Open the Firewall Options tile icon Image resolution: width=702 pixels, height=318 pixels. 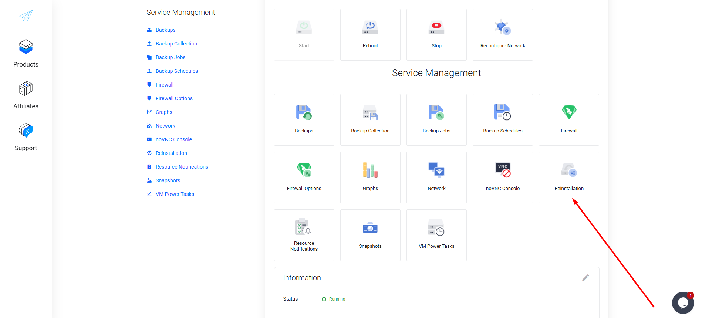click(304, 170)
